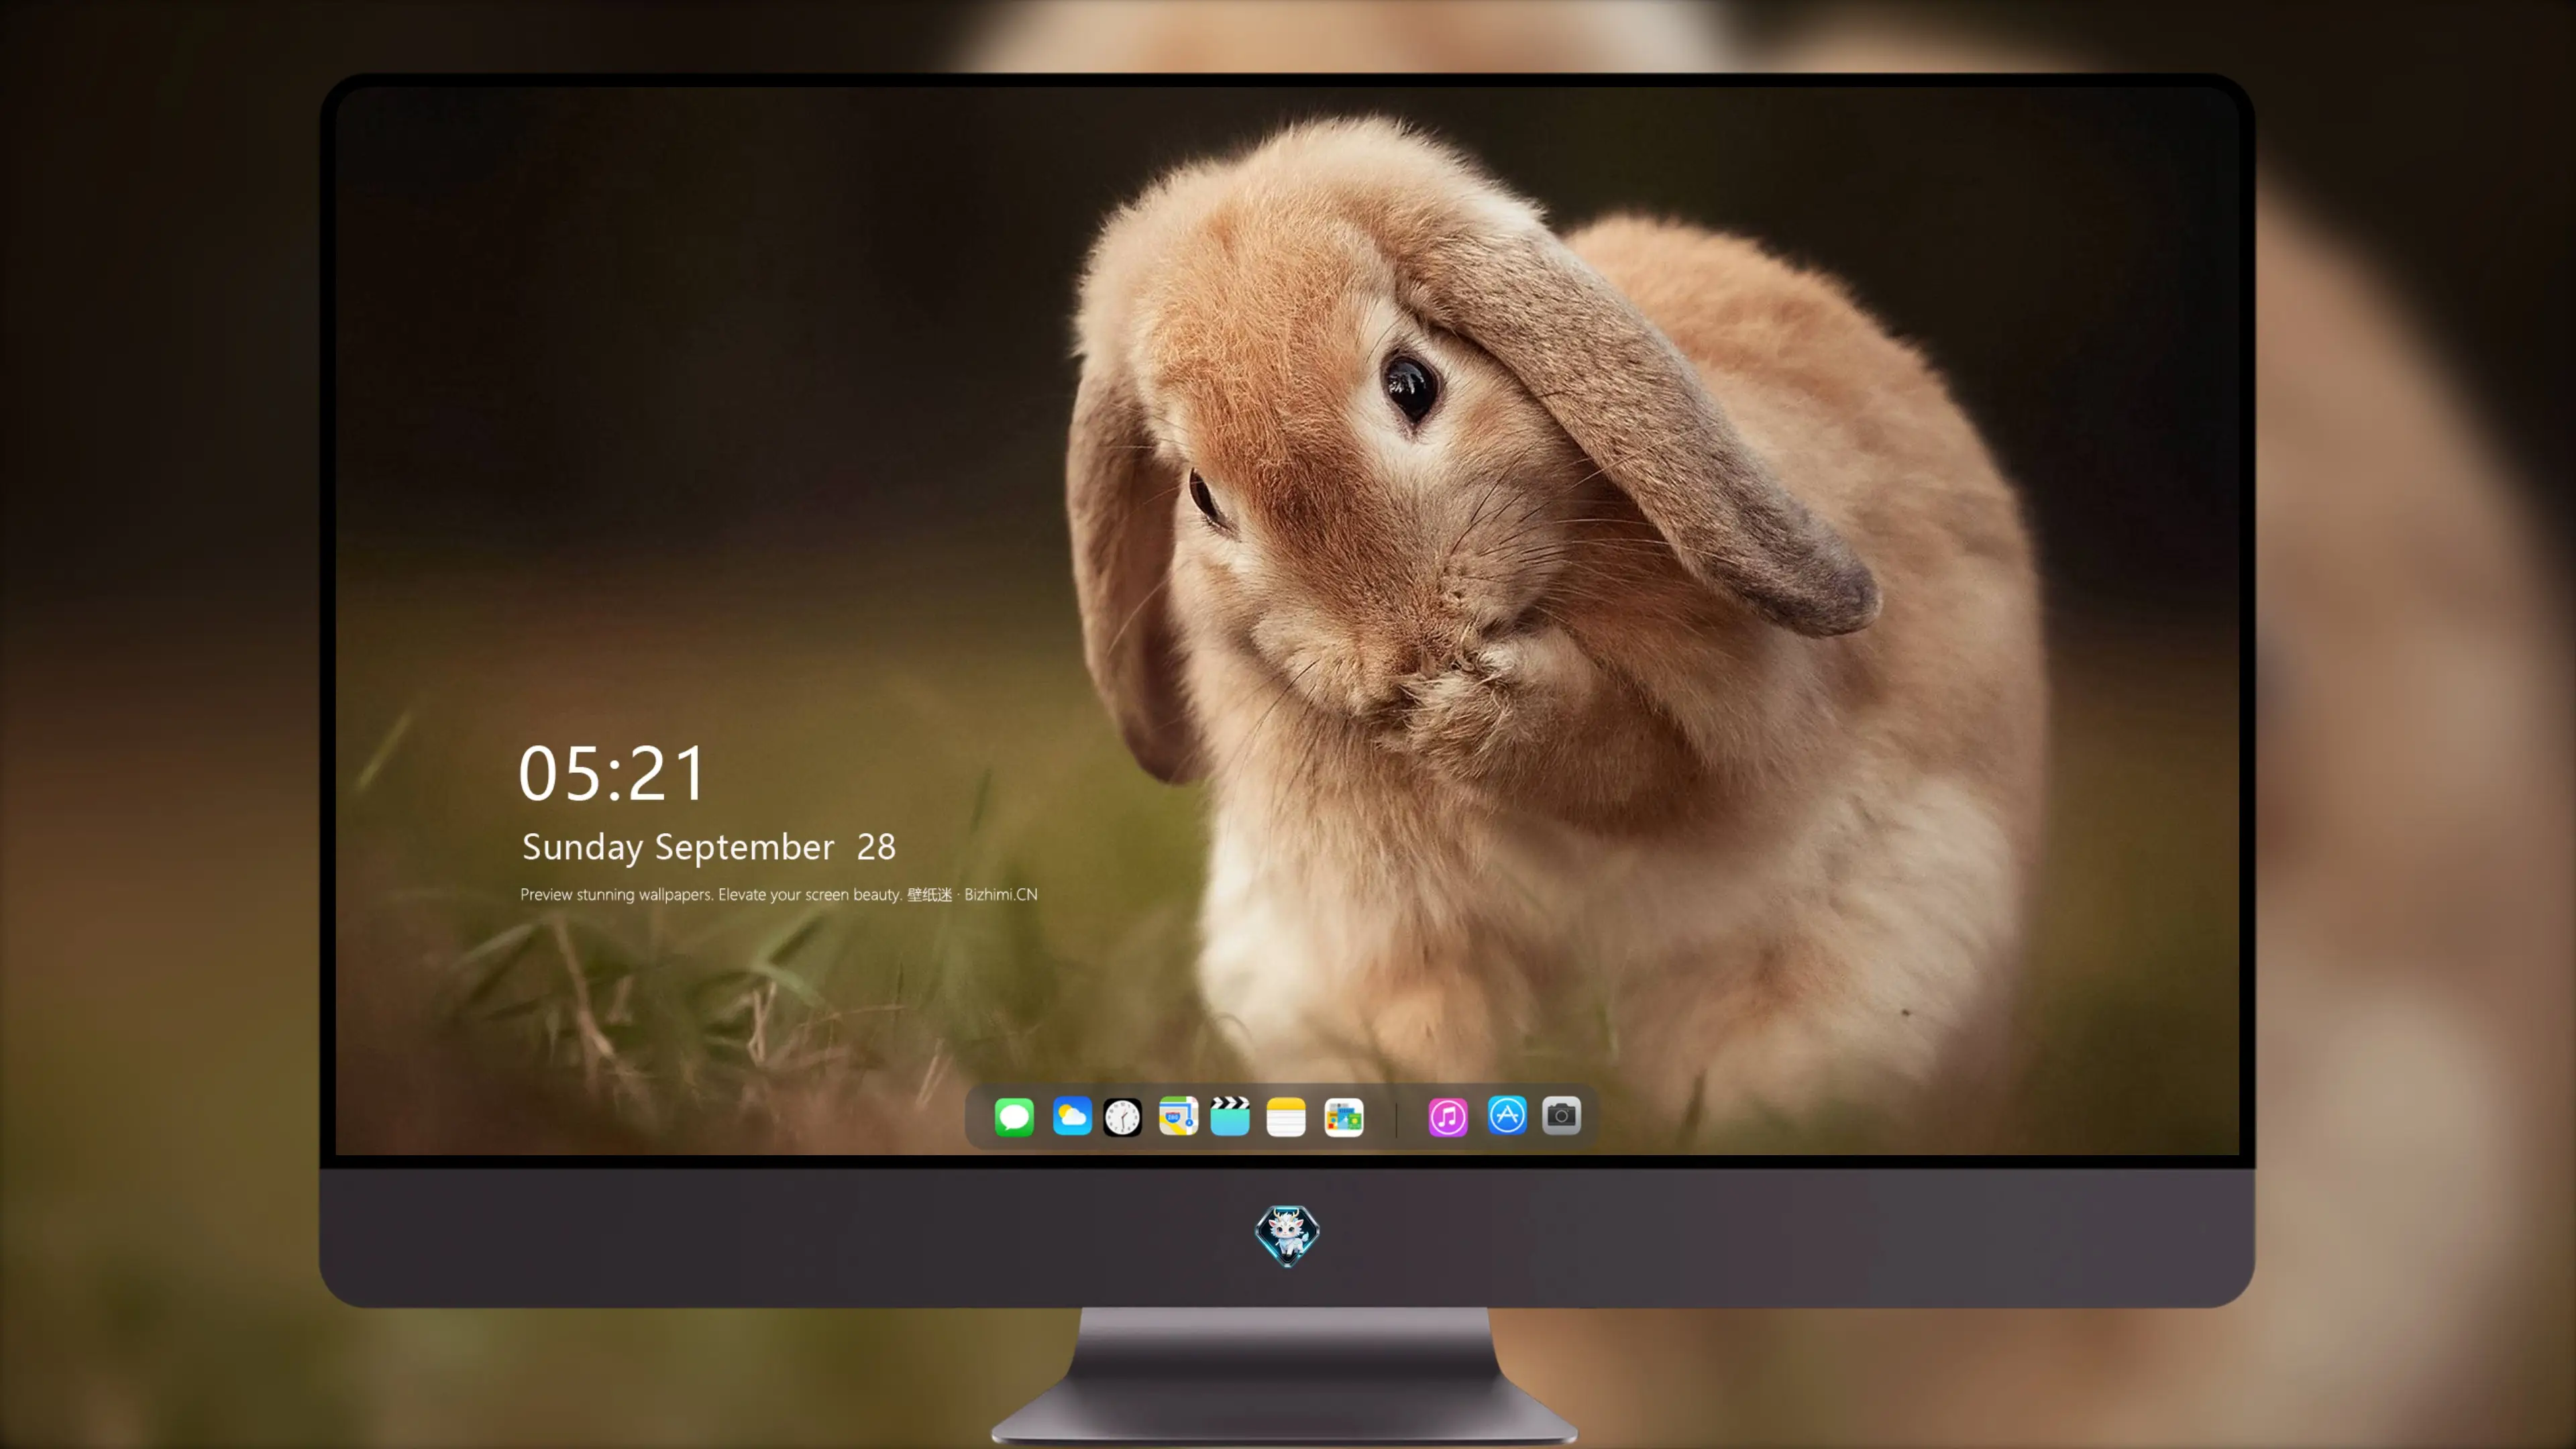This screenshot has width=2576, height=1449.
Task: Click the dragon logo on the monitor chin
Action: pos(1287,1235)
